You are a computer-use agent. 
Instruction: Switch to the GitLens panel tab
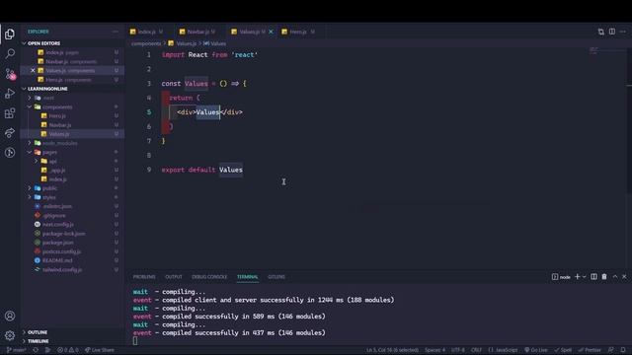point(276,277)
